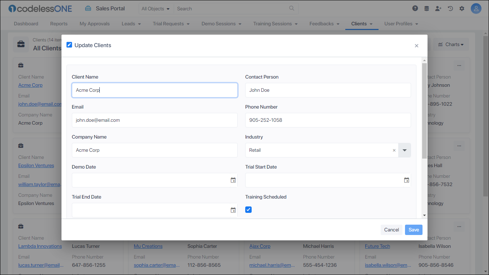
Task: Expand the Industry dropdown arrow
Action: [x=405, y=150]
